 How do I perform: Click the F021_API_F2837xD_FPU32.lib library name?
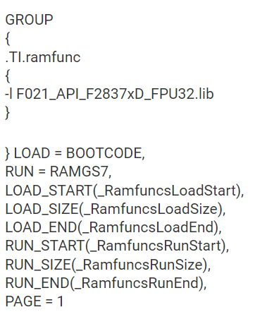115,94
